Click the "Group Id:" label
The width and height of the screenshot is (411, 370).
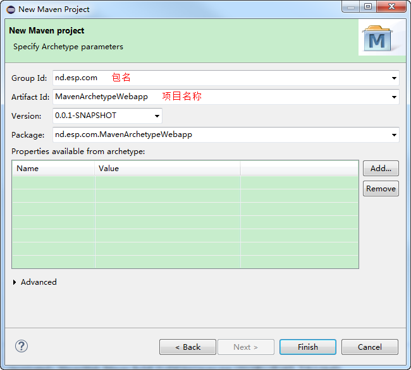click(x=29, y=78)
